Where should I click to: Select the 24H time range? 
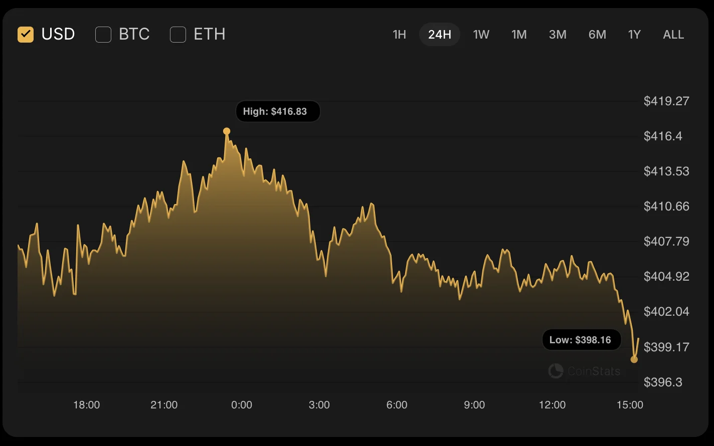[x=440, y=35]
